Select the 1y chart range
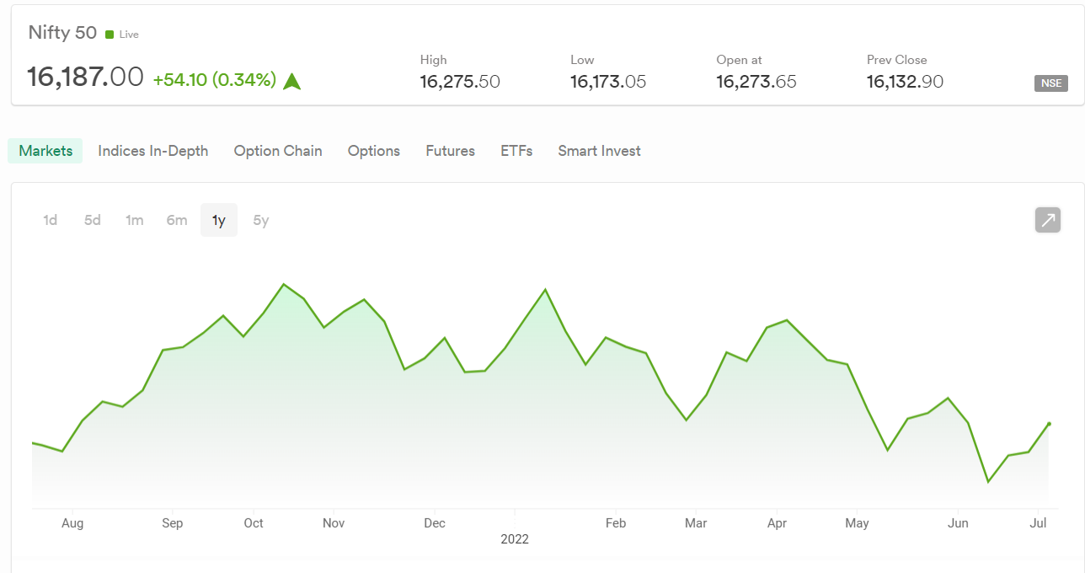 pyautogui.click(x=219, y=220)
